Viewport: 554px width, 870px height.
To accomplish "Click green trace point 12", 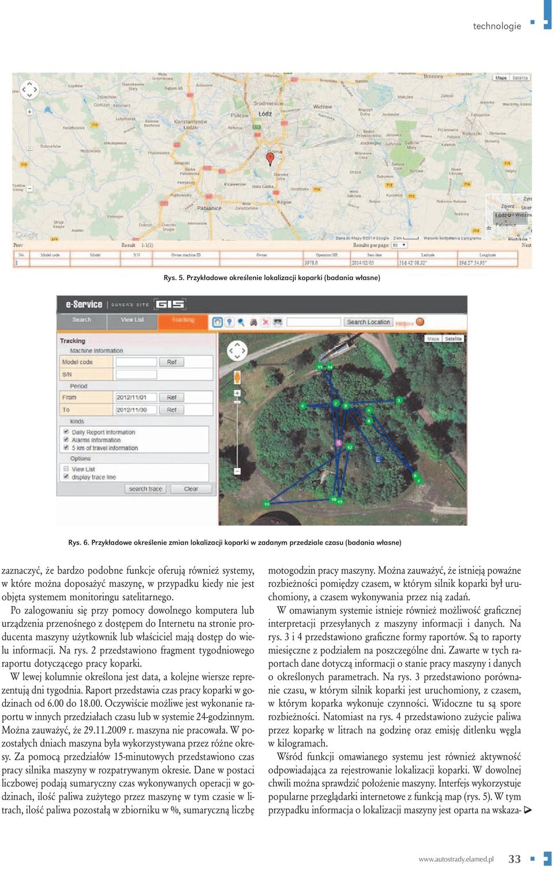I will click(x=349, y=447).
